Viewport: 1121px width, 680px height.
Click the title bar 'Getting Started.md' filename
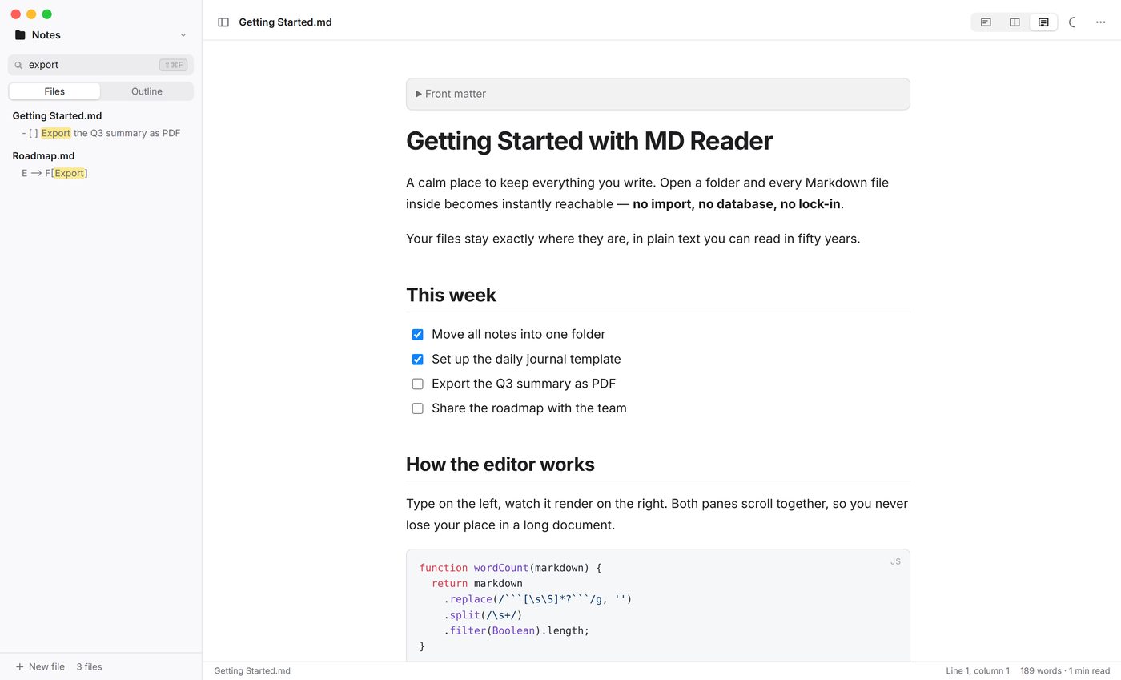[x=285, y=22]
